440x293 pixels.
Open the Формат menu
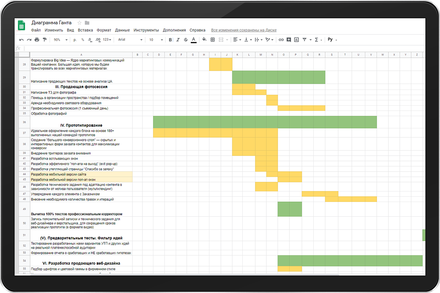[x=104, y=30]
